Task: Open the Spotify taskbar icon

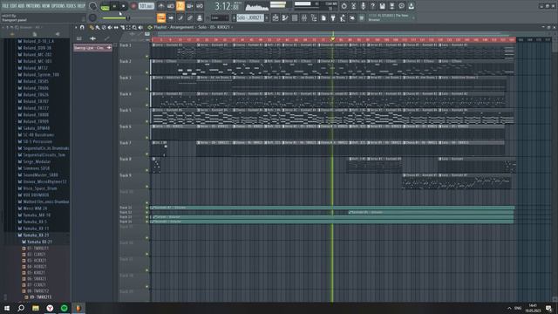Action: pyautogui.click(x=64, y=308)
